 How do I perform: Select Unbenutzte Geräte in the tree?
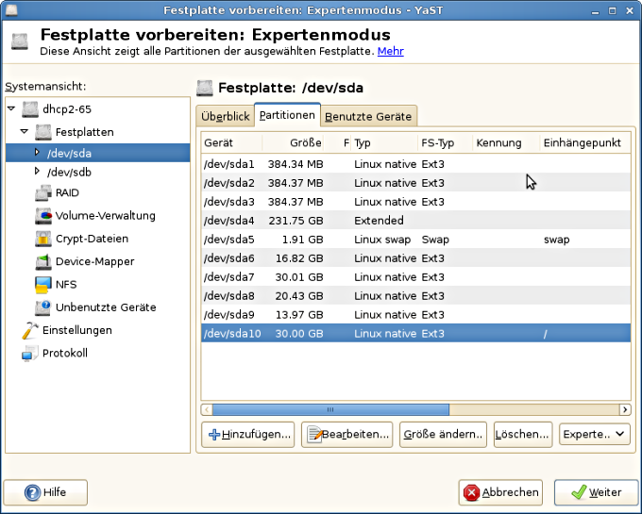tap(106, 307)
